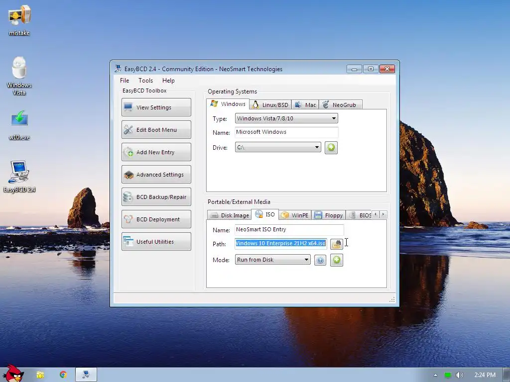
Task: Click the box icon on the WinPE tab
Action: pos(285,215)
